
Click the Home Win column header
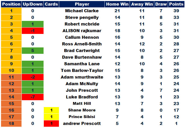tap(117, 4)
